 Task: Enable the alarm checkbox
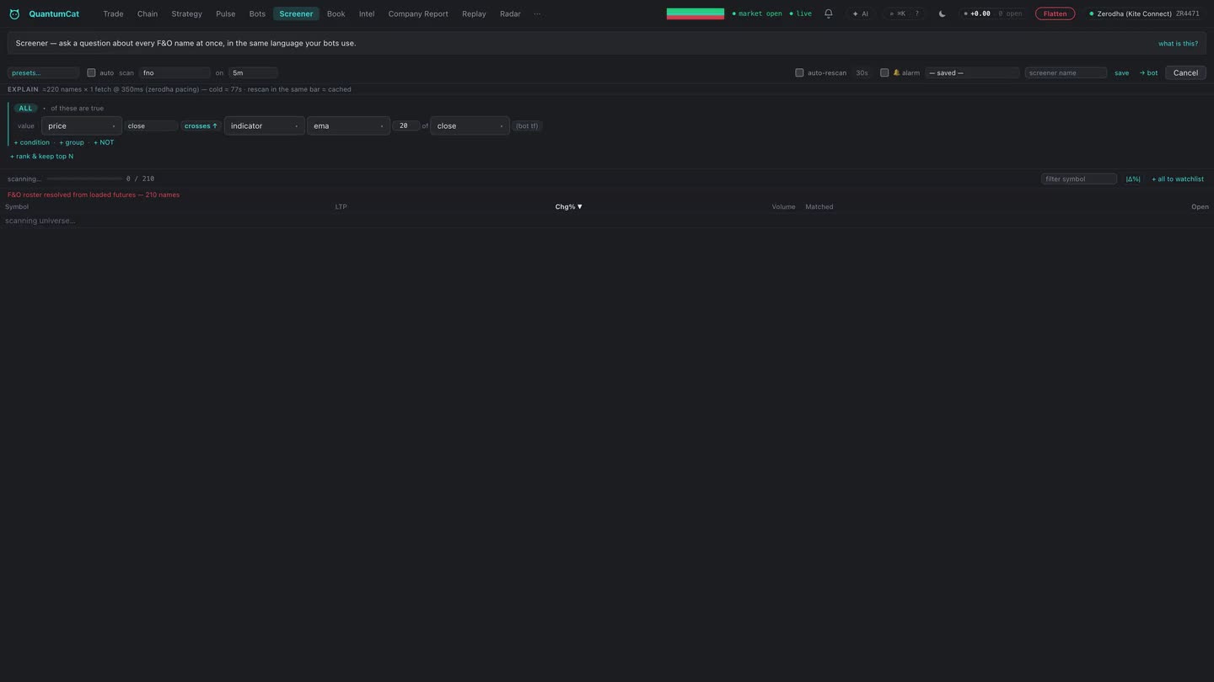tap(884, 72)
